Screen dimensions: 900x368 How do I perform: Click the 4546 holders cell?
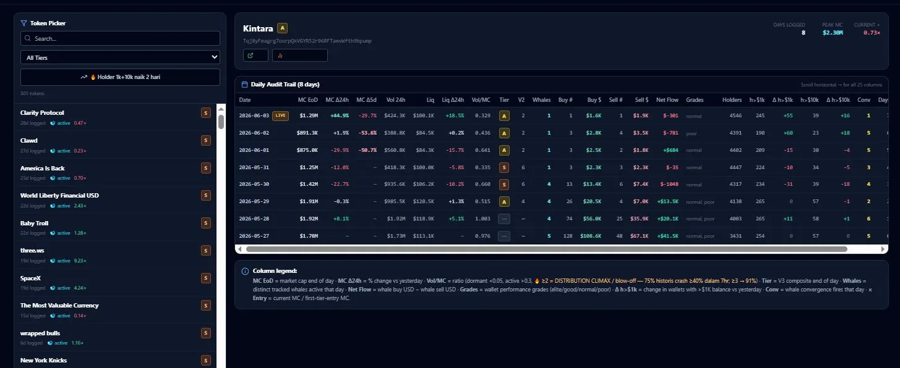[735, 115]
